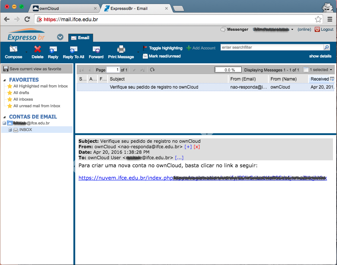Open Print Message dropdown arrow
The width and height of the screenshot is (337, 265).
click(138, 52)
